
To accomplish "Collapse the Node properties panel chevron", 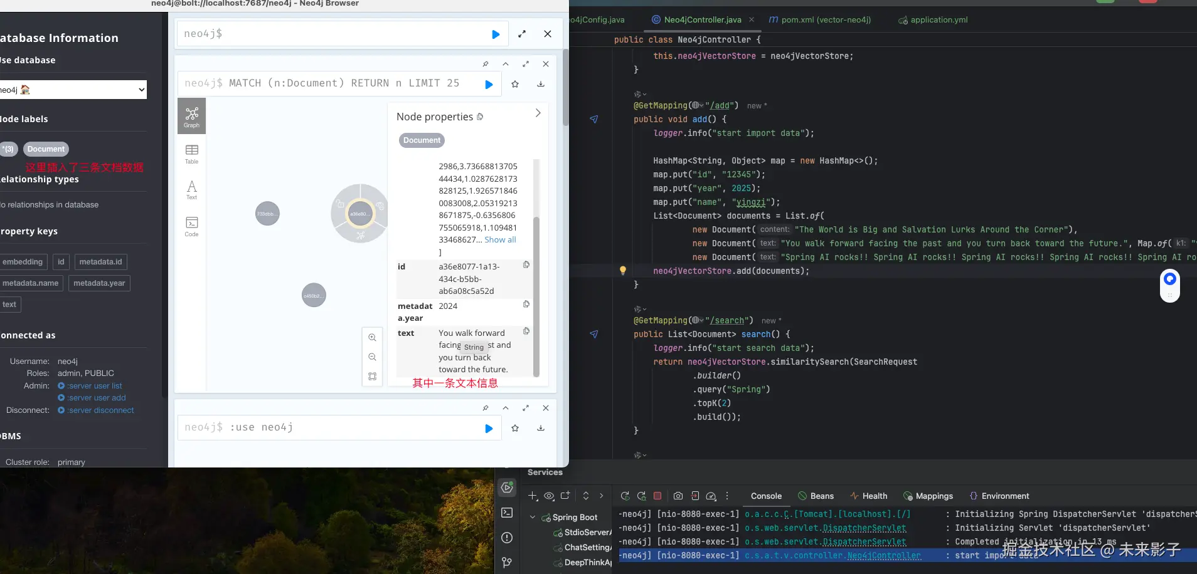I will click(x=538, y=113).
